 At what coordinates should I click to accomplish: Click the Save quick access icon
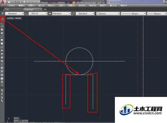[x=17, y=2]
